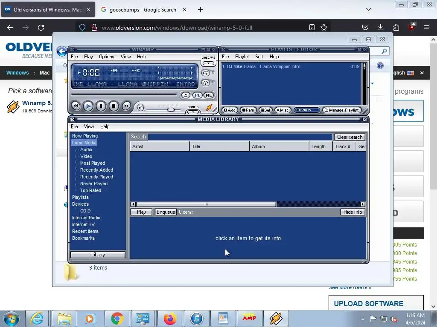Expand the CONFIG drawer arrow
Image resolution: width=437 pixels, height=327 pixels.
tap(193, 112)
